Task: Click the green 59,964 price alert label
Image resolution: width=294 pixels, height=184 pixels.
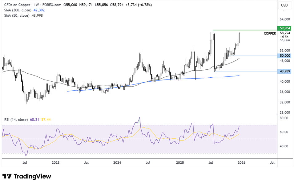Action: 284,28
